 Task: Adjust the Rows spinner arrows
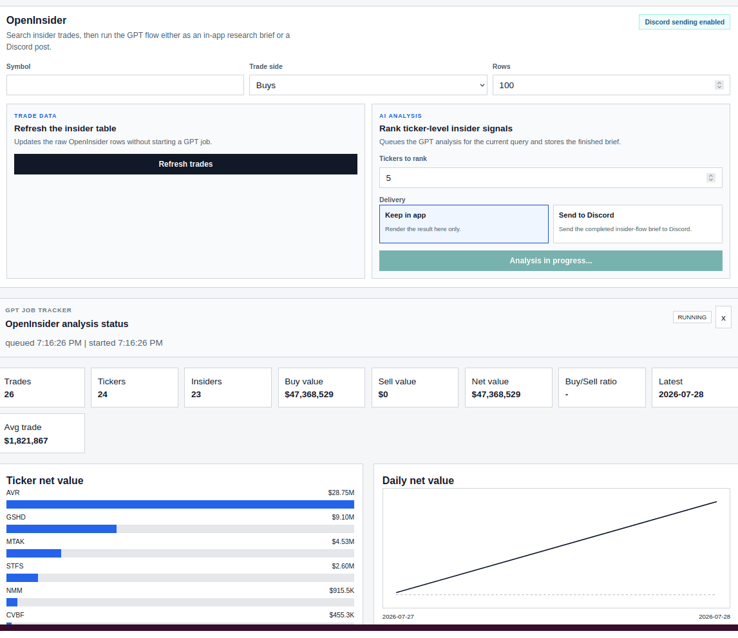[719, 85]
